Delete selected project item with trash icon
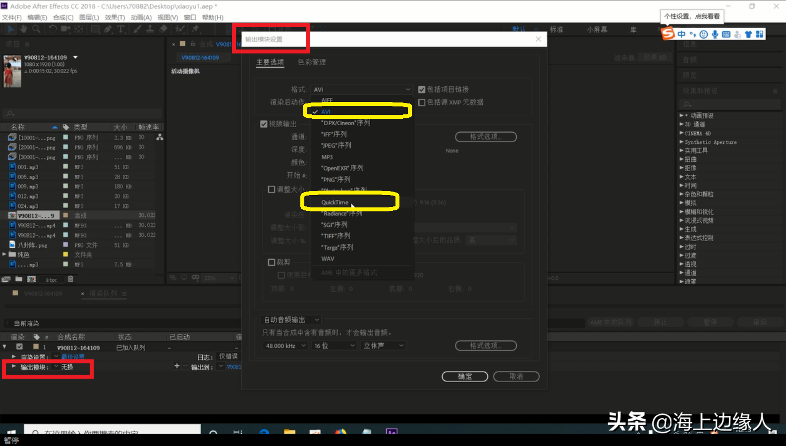This screenshot has height=446, width=786. pos(70,279)
